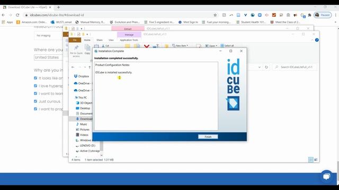Open the Fuel your morning bookmark
This screenshot has width=339, height=190.
[217, 22]
